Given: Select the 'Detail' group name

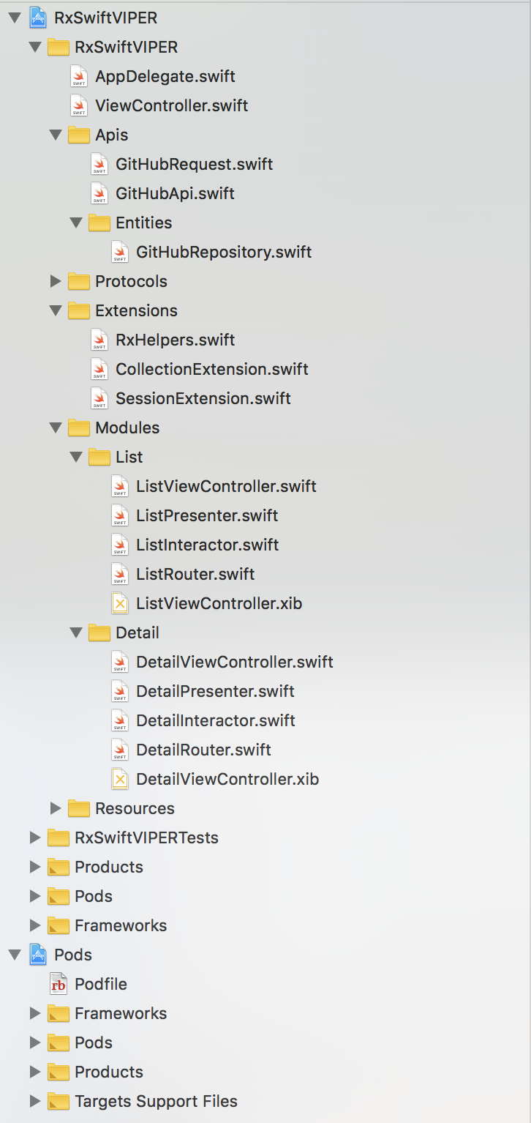Looking at the screenshot, I should [x=138, y=633].
